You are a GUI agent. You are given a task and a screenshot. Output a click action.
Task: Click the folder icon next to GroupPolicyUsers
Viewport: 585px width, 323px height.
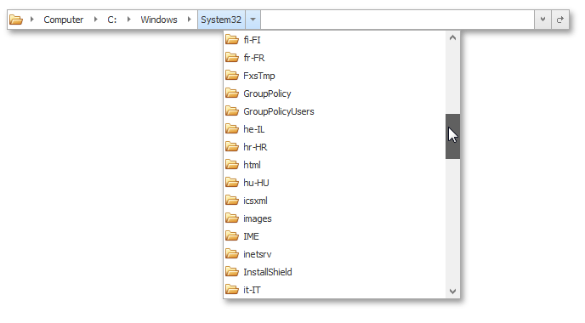(232, 110)
